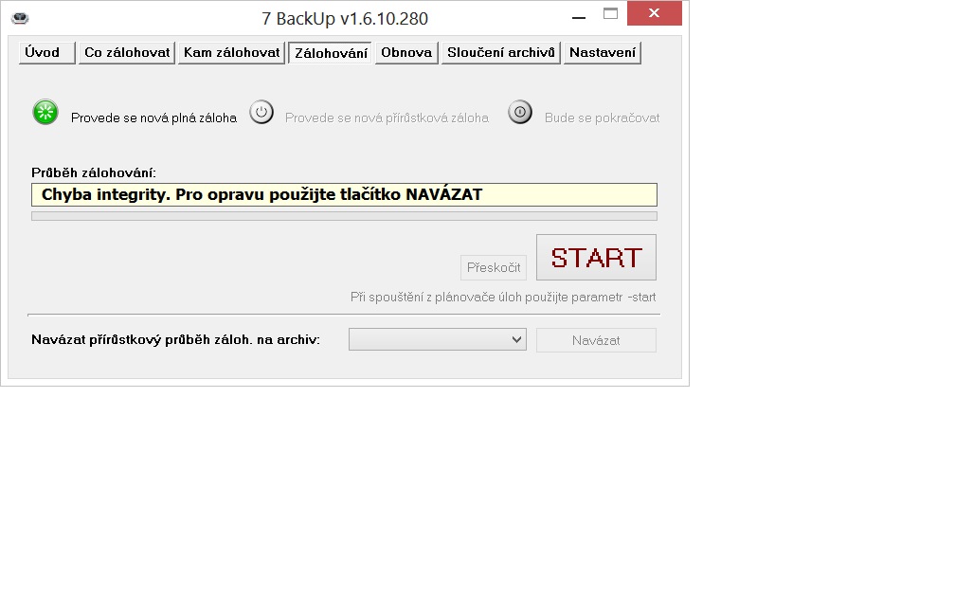The image size is (955, 597).
Task: Expand the archive selection dropdown
Action: tap(438, 339)
